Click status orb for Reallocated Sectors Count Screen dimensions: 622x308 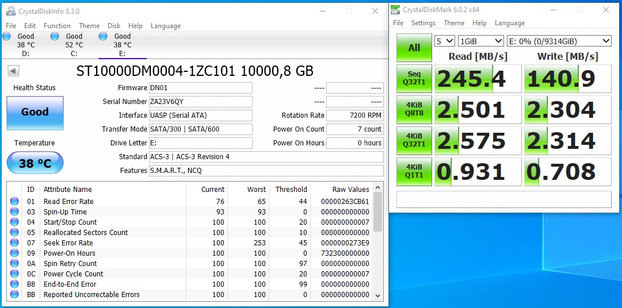coord(15,232)
